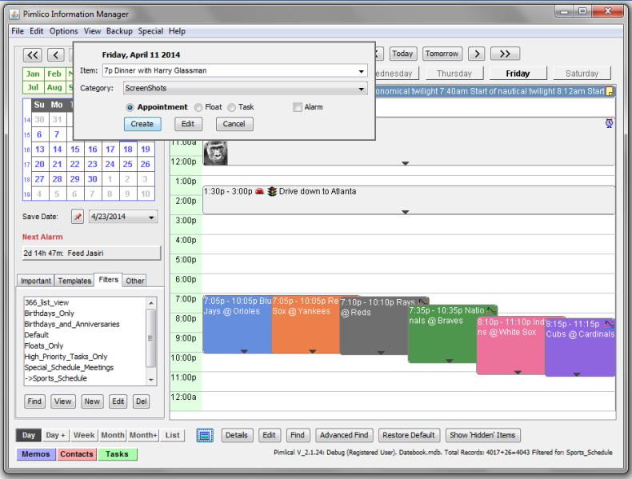Select the Float radio button

[198, 107]
